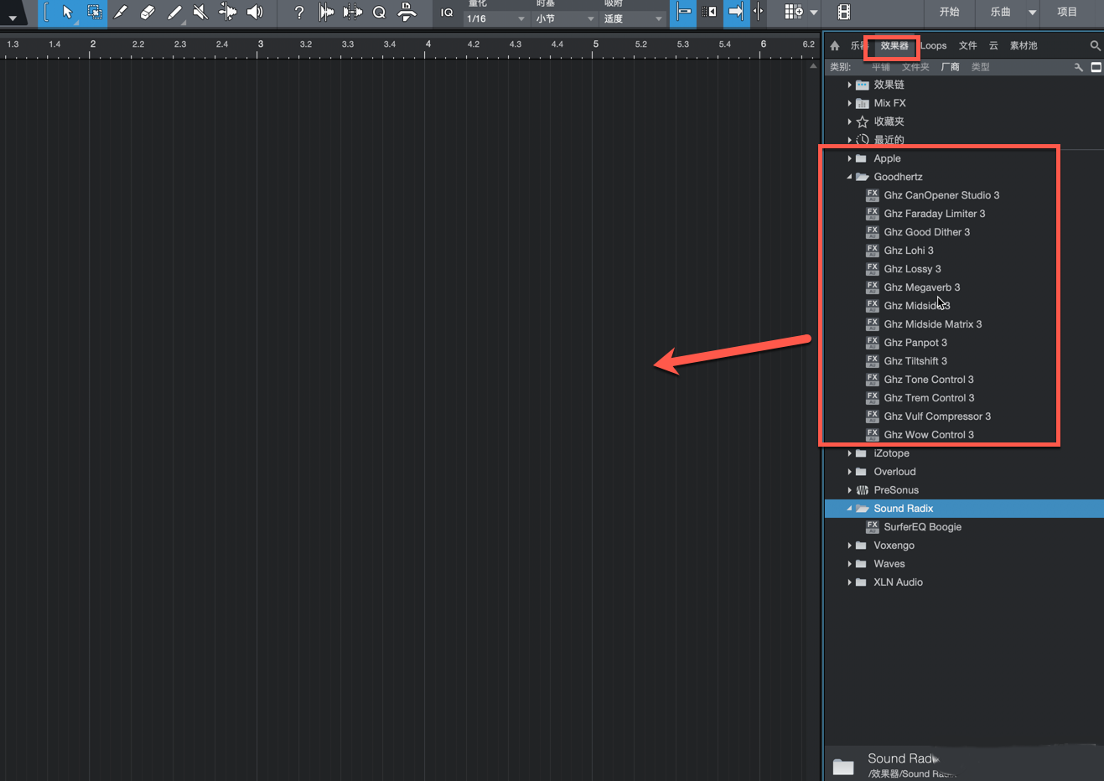This screenshot has width=1104, height=781.
Task: Select the Paint pencil tool
Action: click(x=174, y=13)
